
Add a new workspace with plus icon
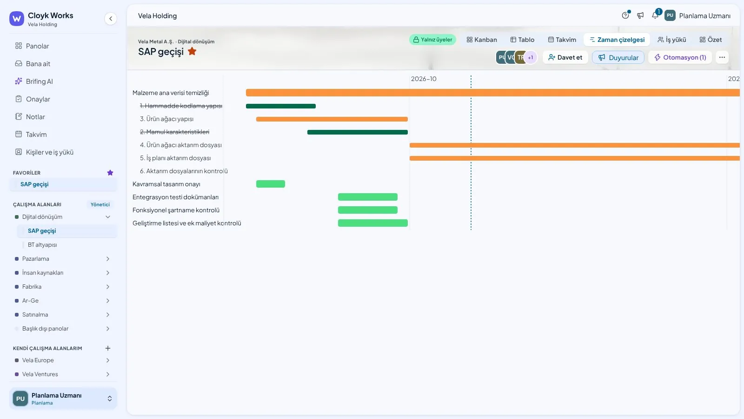108,348
